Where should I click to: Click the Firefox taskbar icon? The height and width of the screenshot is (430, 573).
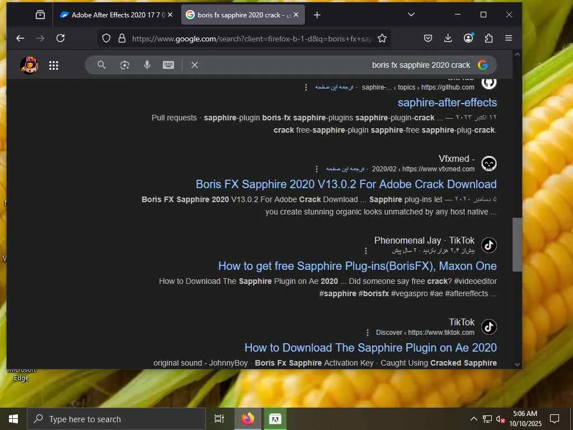coord(248,419)
